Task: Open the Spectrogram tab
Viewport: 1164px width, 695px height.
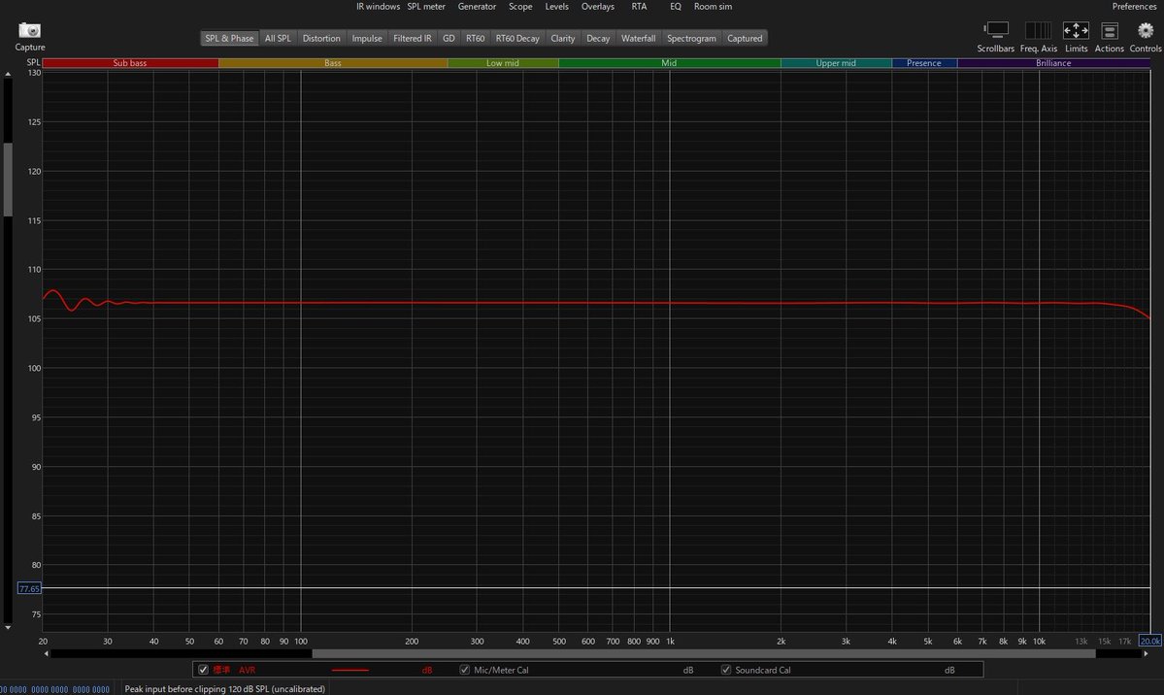Action: coord(691,38)
